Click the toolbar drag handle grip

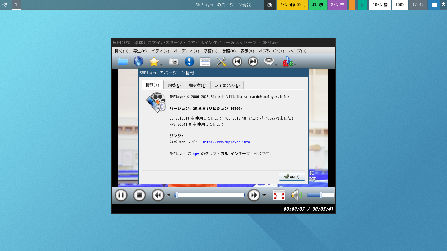click(114, 61)
